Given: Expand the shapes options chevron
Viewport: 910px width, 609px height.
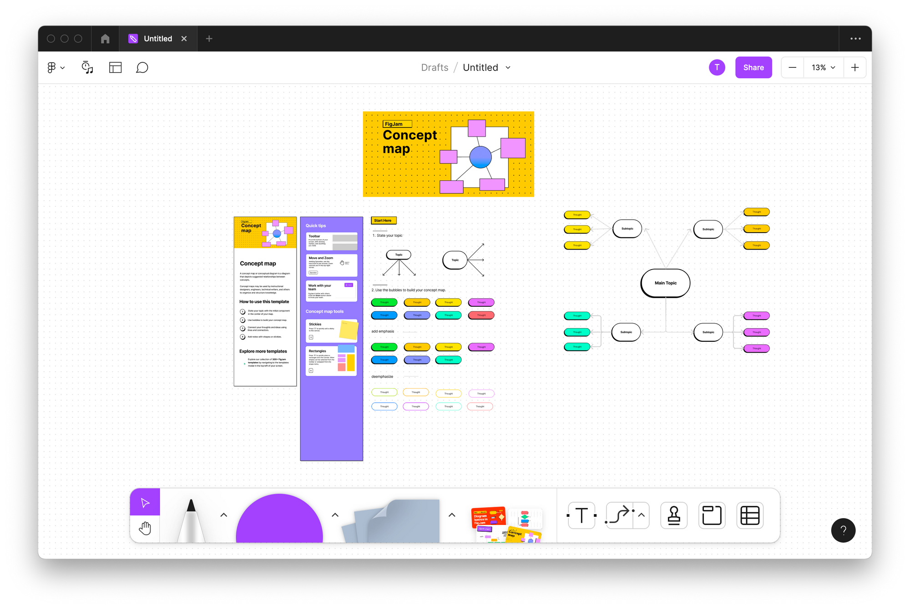Looking at the screenshot, I should (x=335, y=515).
